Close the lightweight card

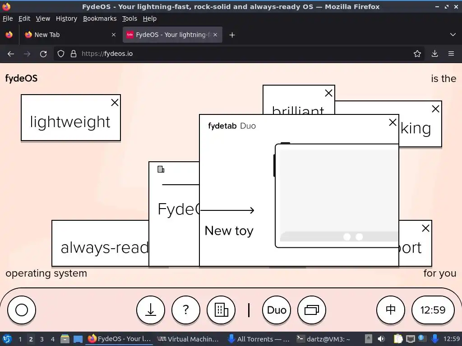click(x=115, y=102)
